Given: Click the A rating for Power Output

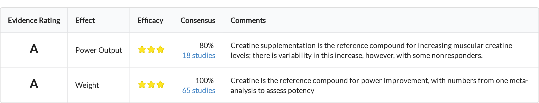Looking at the screenshot, I should click(x=34, y=49).
